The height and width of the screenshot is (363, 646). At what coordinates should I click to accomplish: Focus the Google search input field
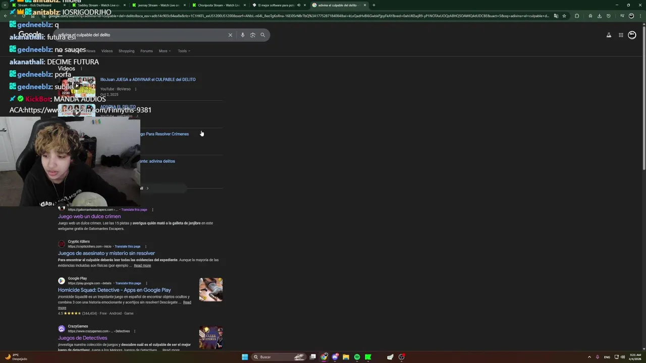click(x=141, y=35)
